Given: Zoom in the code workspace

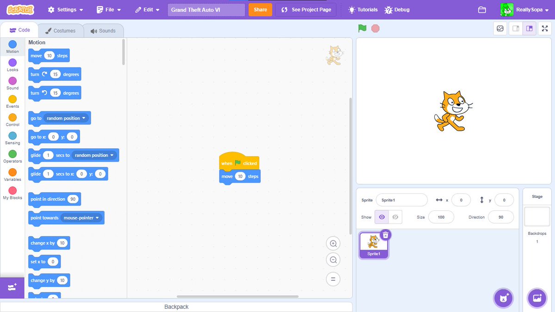Looking at the screenshot, I should coord(333,244).
